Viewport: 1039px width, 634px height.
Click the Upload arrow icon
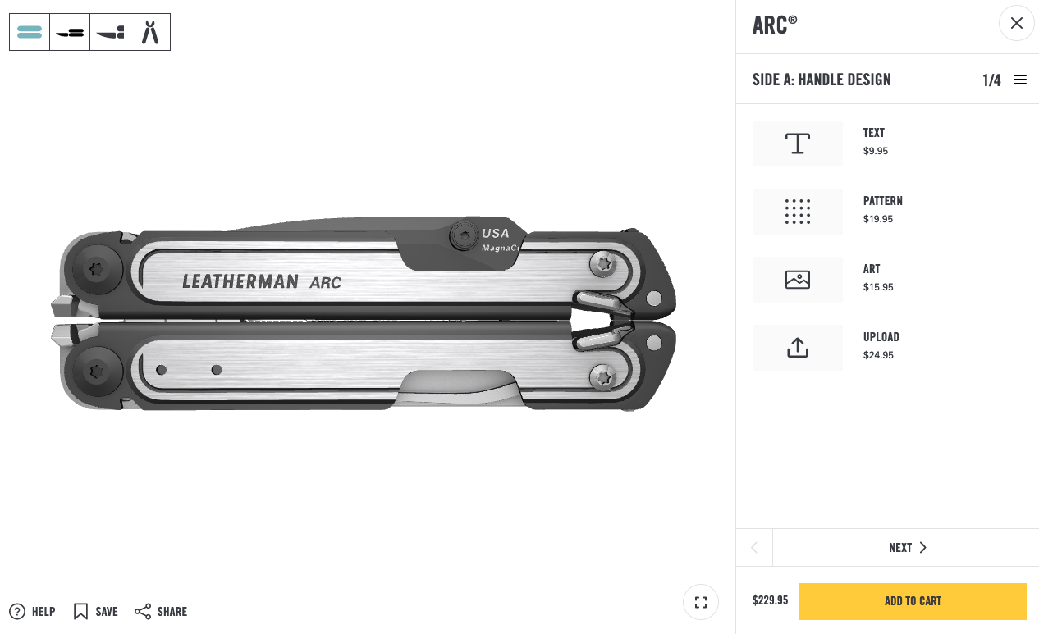pos(798,348)
